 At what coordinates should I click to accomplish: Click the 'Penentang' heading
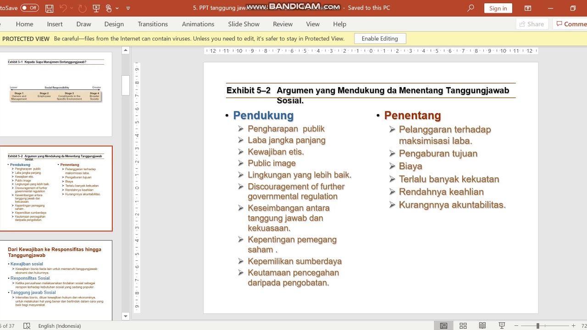tap(412, 115)
